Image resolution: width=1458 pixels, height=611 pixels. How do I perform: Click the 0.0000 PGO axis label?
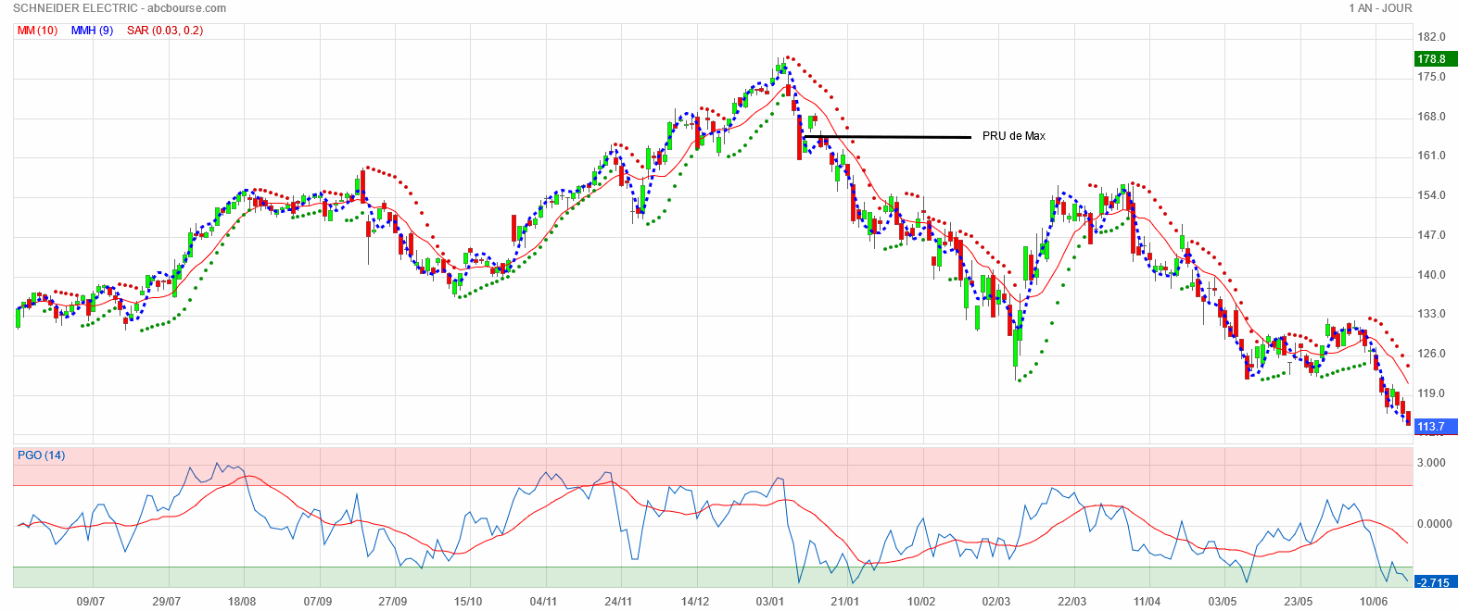coord(1434,524)
